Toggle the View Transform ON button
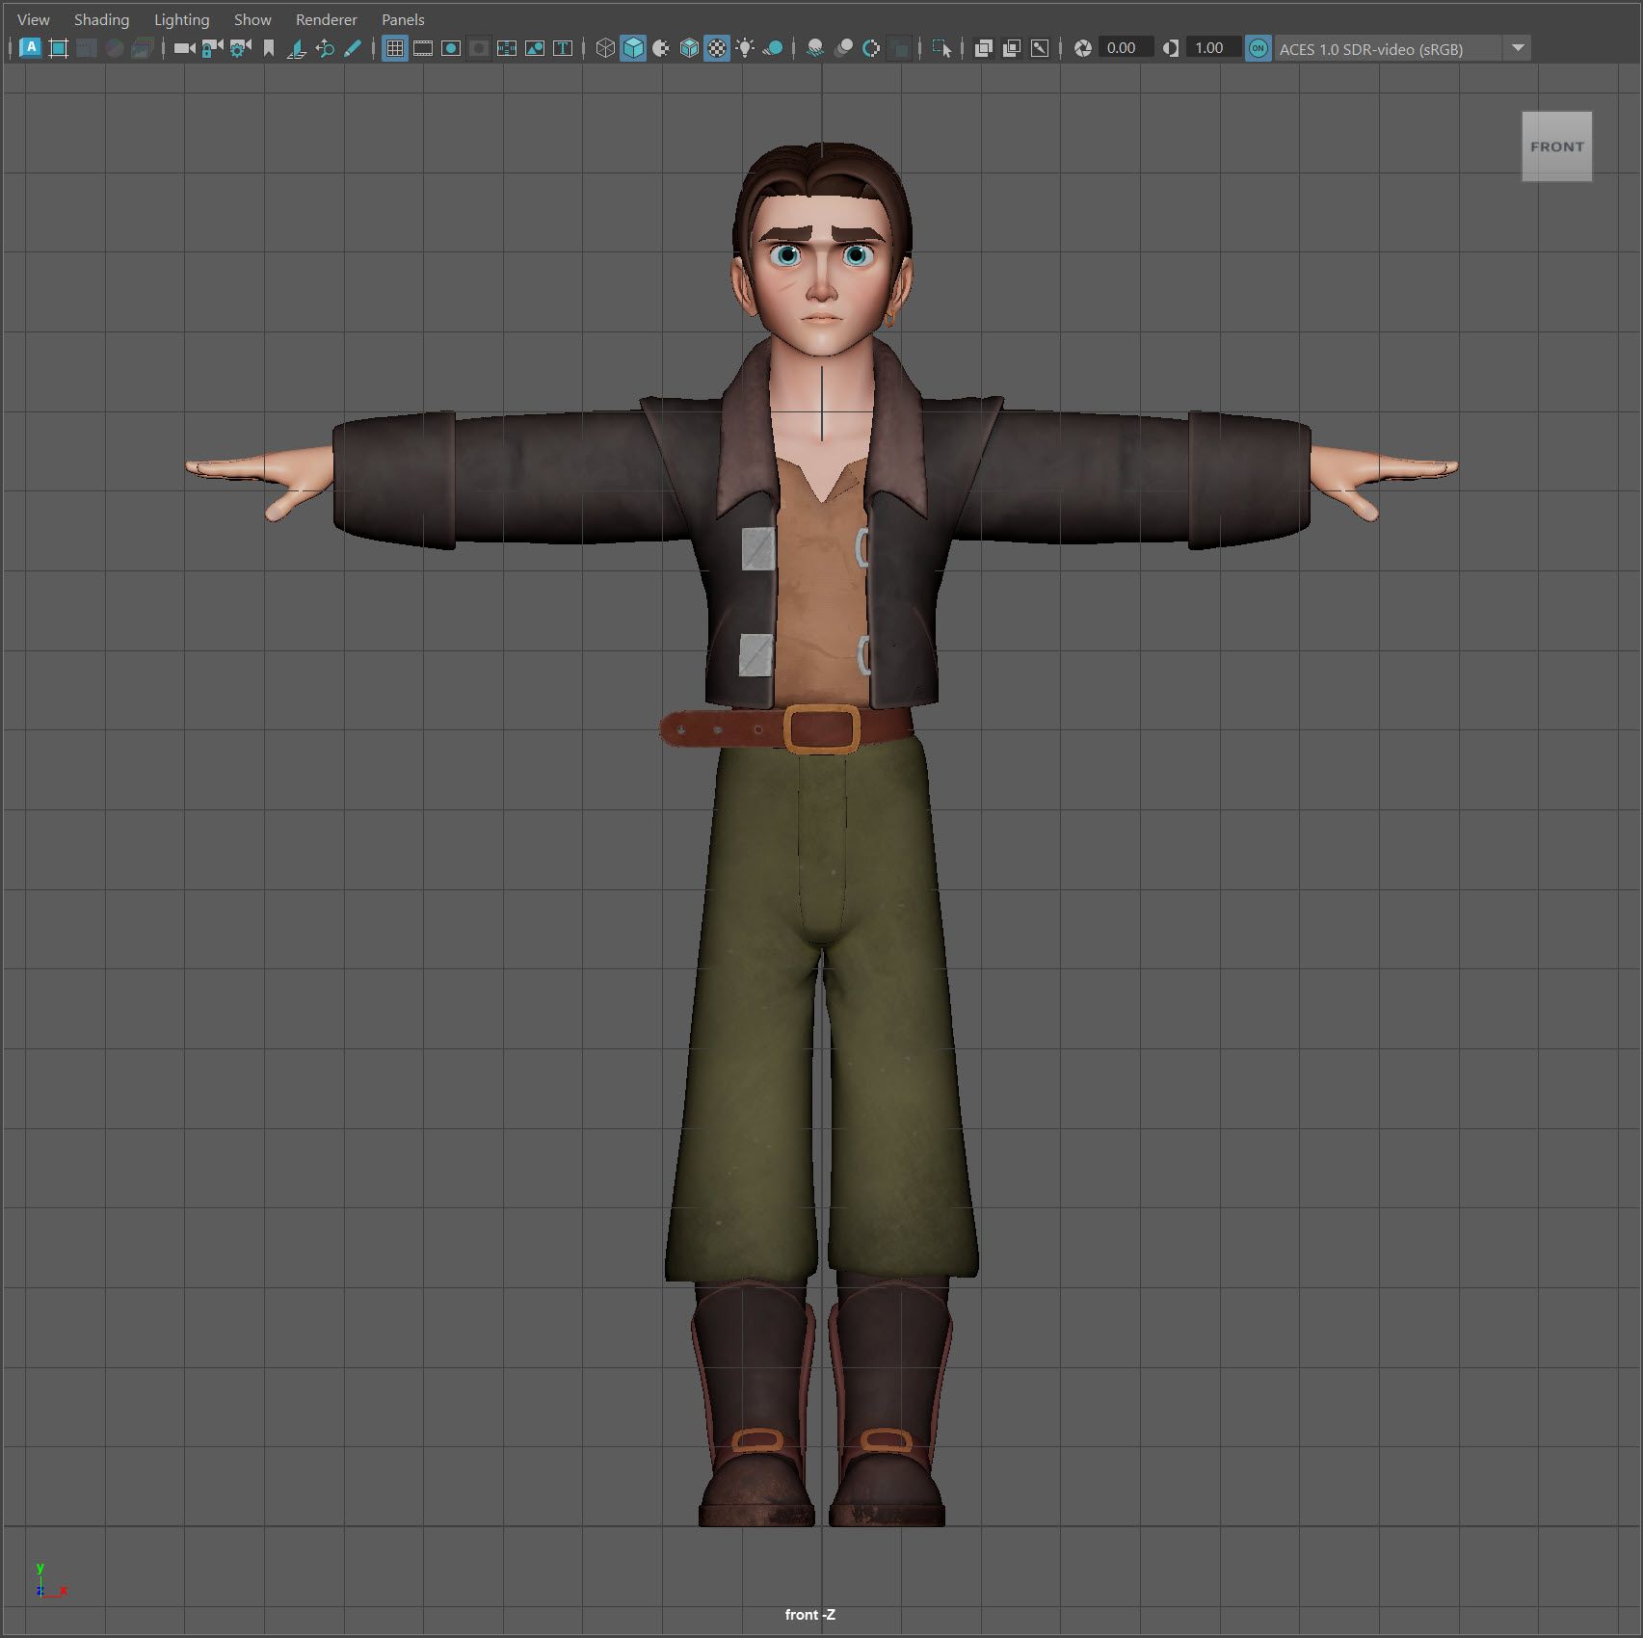This screenshot has width=1643, height=1638. (1259, 48)
